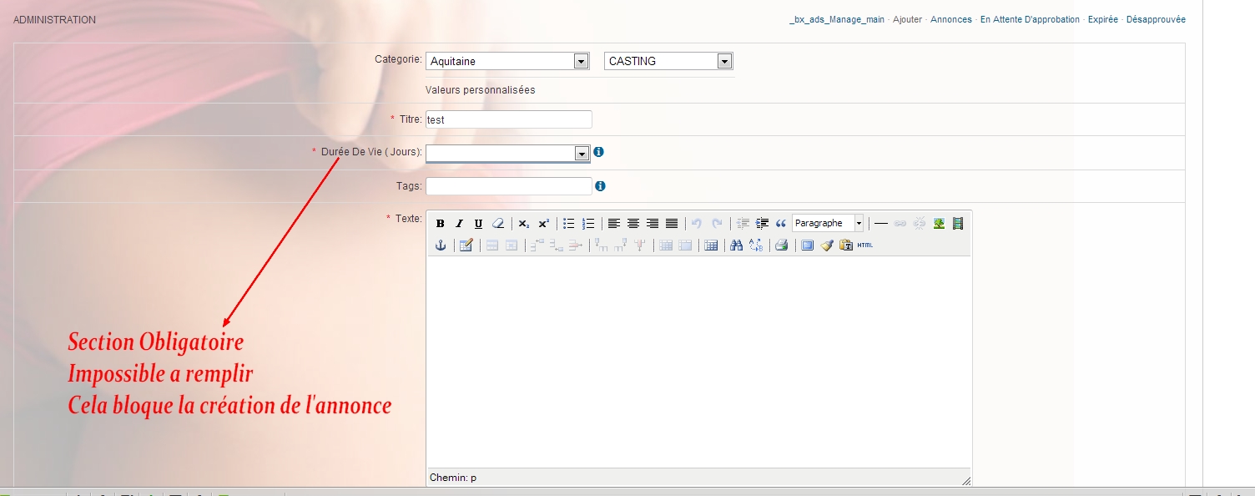This screenshot has height=496, width=1255.
Task: Click the Expirée link
Action: (x=1102, y=19)
